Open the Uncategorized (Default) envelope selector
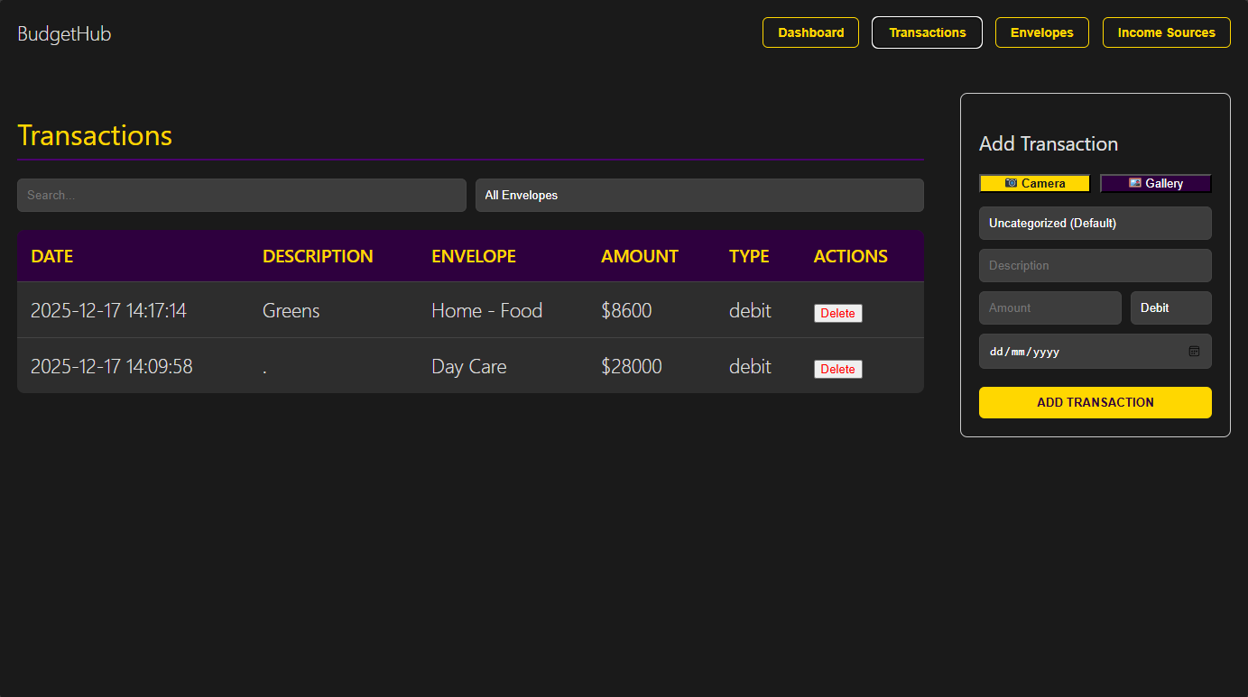1248x697 pixels. 1095,223
